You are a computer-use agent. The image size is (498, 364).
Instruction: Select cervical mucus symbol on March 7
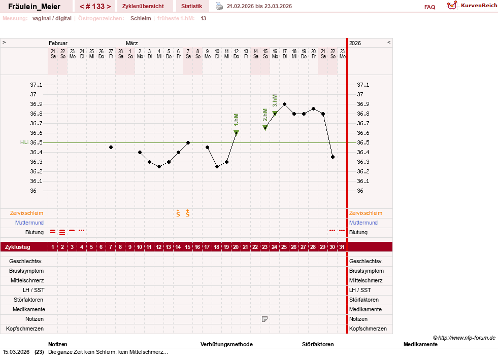188,213
